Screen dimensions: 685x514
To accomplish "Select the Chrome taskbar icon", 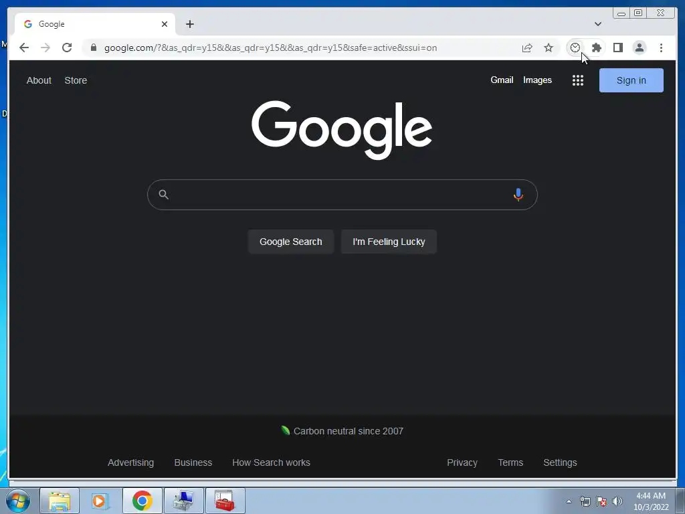I will [x=142, y=501].
